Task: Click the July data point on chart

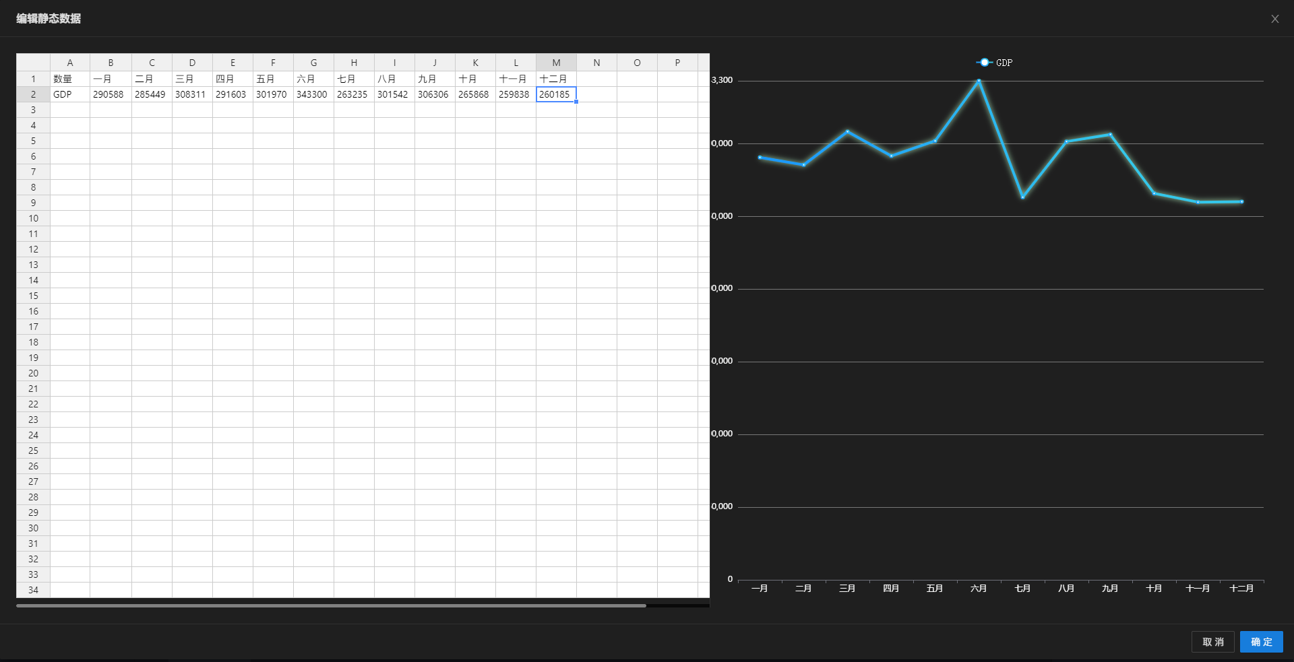Action: tap(1022, 197)
